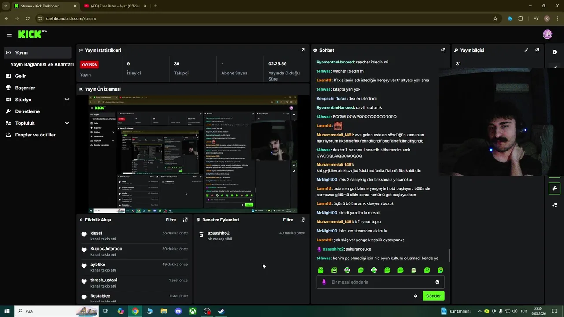The image size is (564, 317).
Task: Pop out the Denetim Eylemleri panel
Action: 302,220
